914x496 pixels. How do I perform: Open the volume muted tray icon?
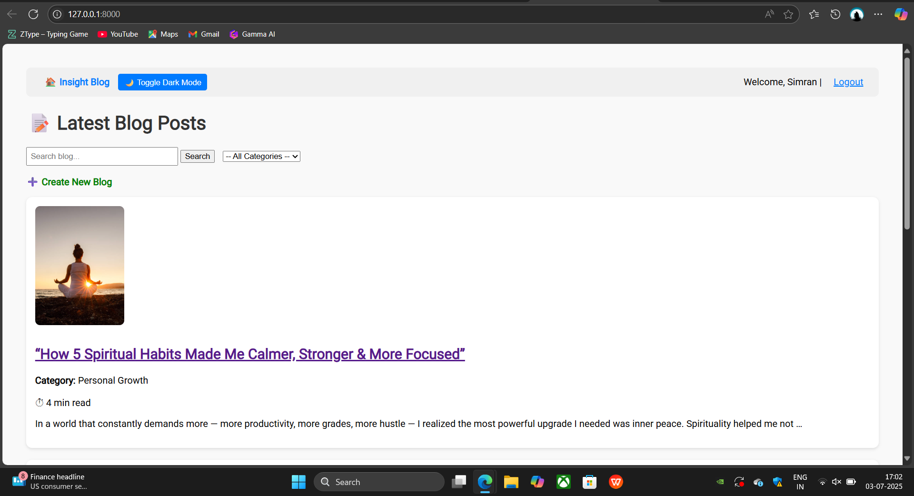(x=836, y=482)
